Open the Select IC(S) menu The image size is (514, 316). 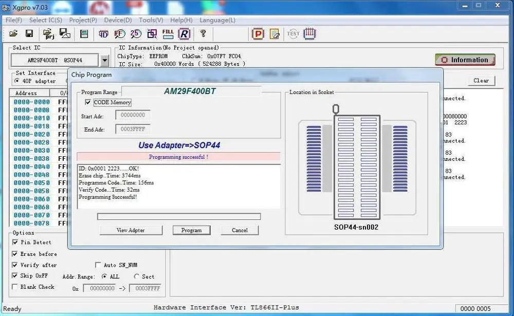[x=46, y=21]
